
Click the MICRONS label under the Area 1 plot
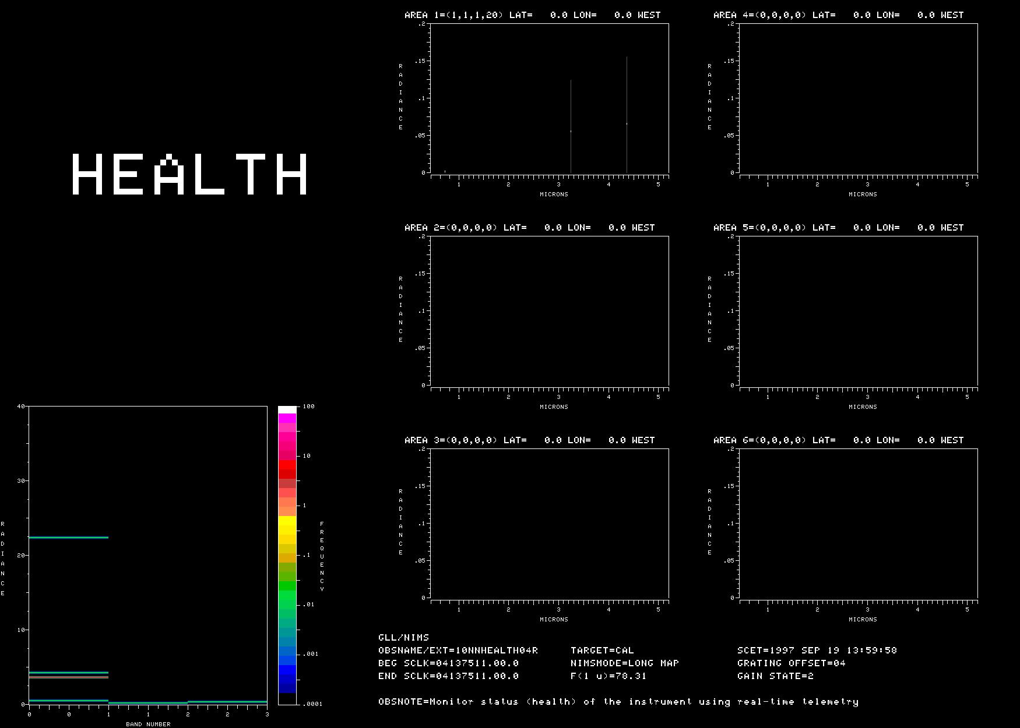click(x=554, y=195)
